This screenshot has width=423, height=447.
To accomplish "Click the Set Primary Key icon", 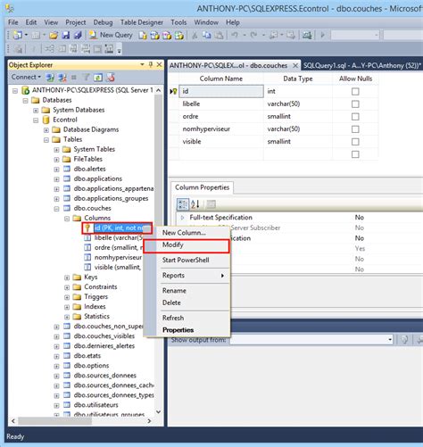I will coord(33,49).
